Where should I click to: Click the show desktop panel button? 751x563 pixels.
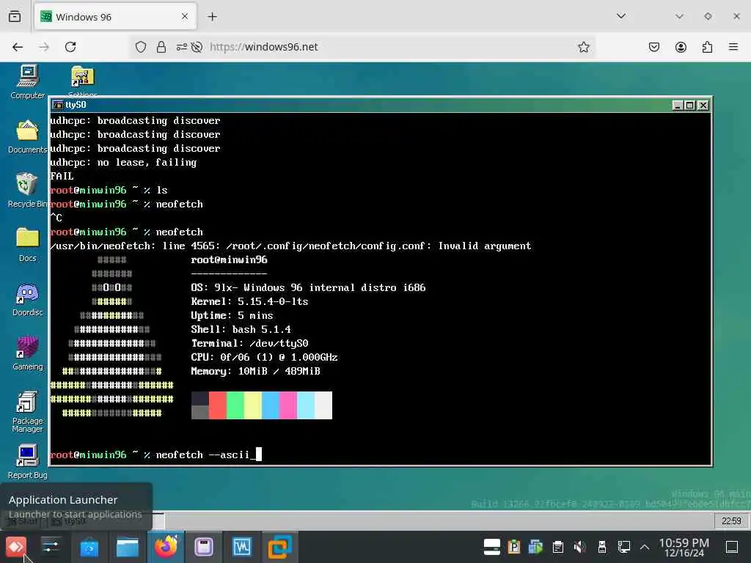tap(732, 547)
